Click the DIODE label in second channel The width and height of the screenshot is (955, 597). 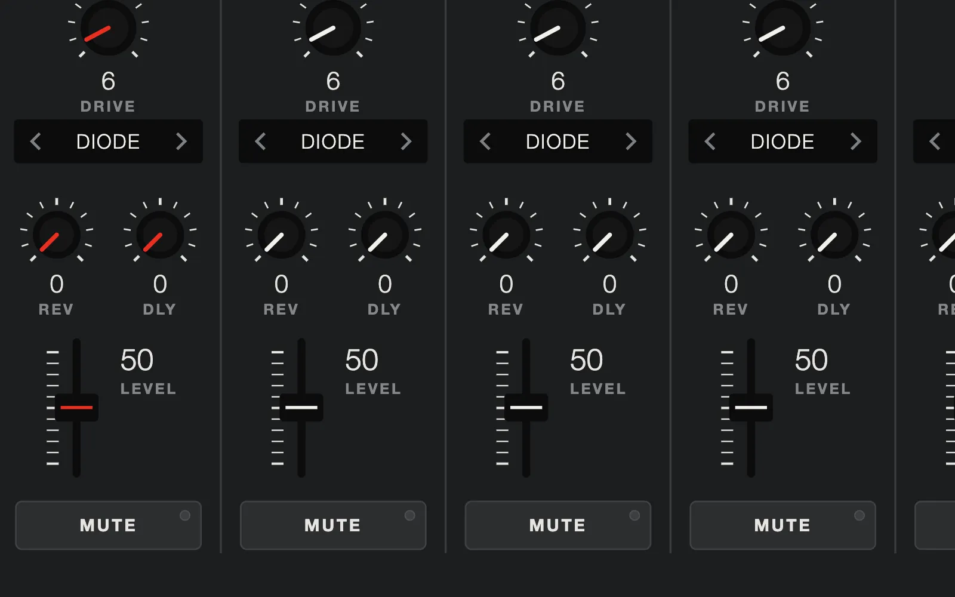click(333, 141)
